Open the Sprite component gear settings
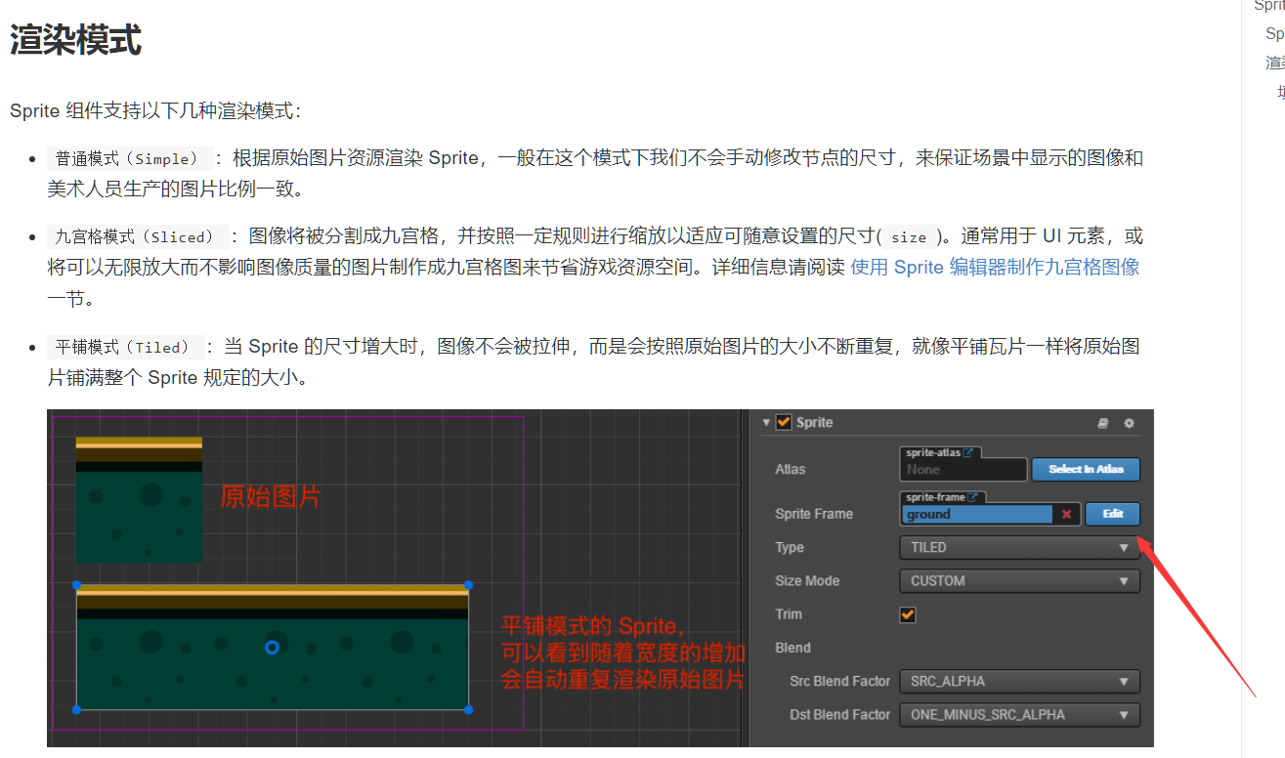1285x758 pixels. [x=1129, y=423]
